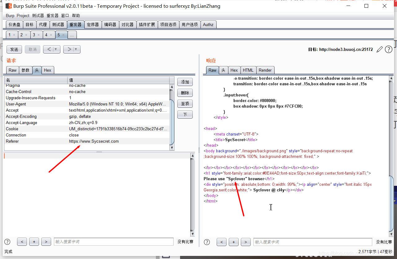397x259 pixels.
Task: Switch to the 定序器 tab
Action: [93, 25]
